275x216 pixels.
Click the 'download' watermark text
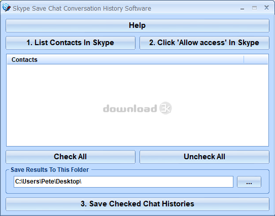point(130,108)
